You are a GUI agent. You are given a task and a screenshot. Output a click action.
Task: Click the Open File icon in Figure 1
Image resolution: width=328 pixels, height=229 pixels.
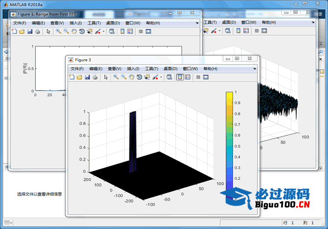point(22,32)
